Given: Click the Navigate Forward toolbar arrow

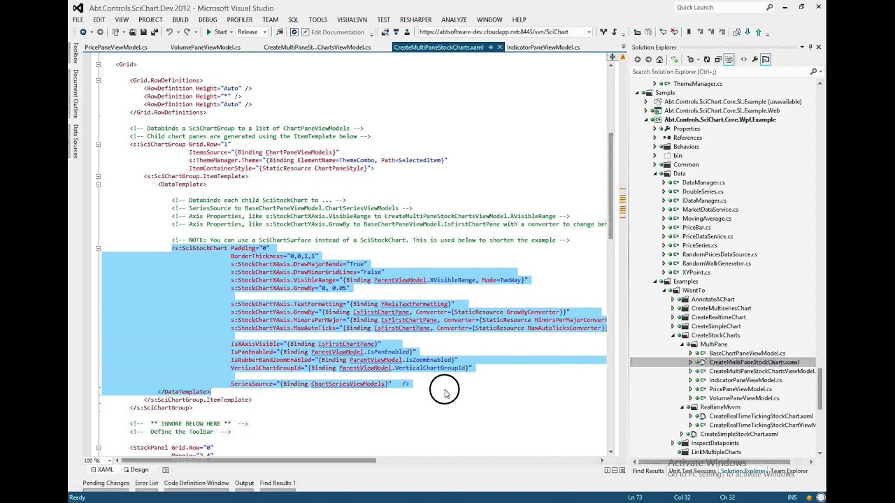Looking at the screenshot, I should click(x=100, y=32).
